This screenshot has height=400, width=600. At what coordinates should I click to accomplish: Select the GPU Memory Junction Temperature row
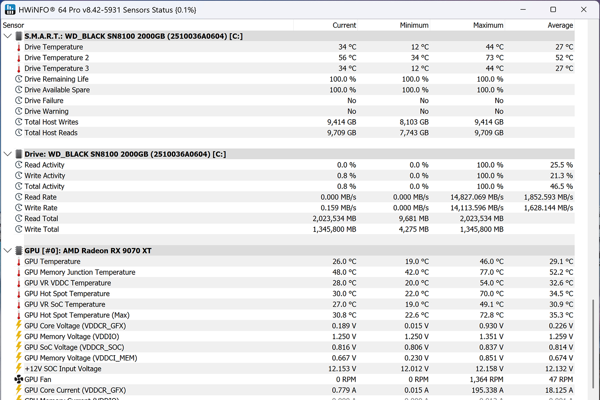tap(80, 272)
